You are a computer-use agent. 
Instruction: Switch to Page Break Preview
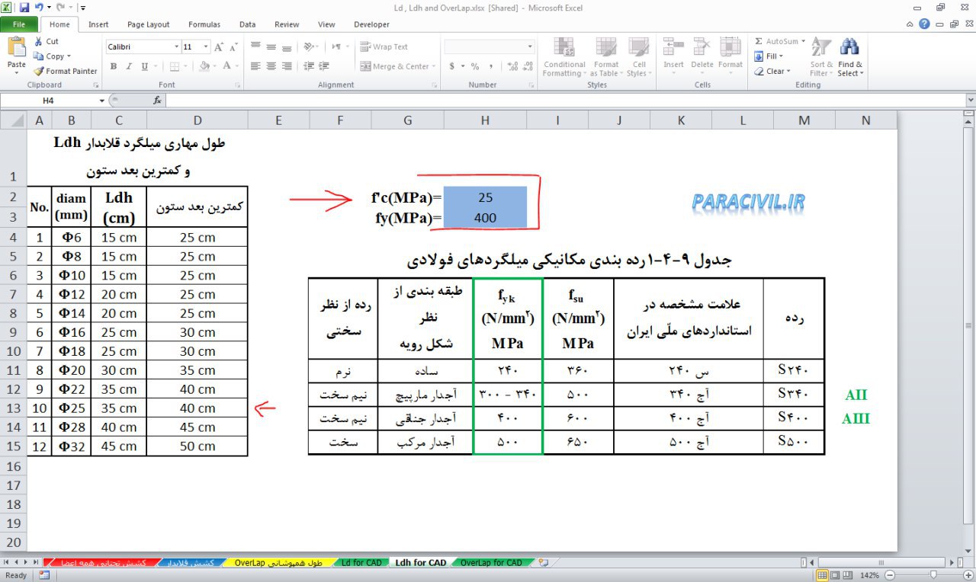[849, 575]
